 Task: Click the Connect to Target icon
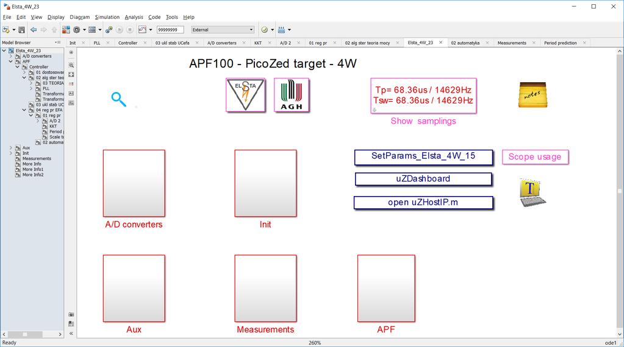[x=109, y=30]
